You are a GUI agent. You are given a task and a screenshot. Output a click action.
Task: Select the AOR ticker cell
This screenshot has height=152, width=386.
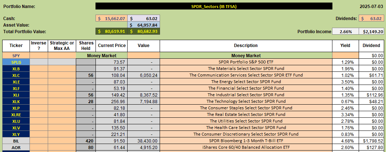(16, 147)
